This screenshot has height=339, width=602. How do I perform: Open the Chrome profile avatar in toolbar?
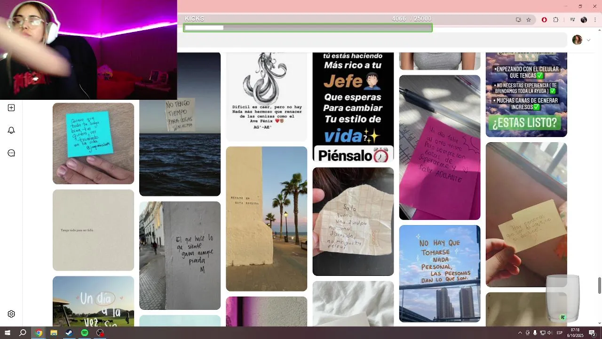pos(584,20)
